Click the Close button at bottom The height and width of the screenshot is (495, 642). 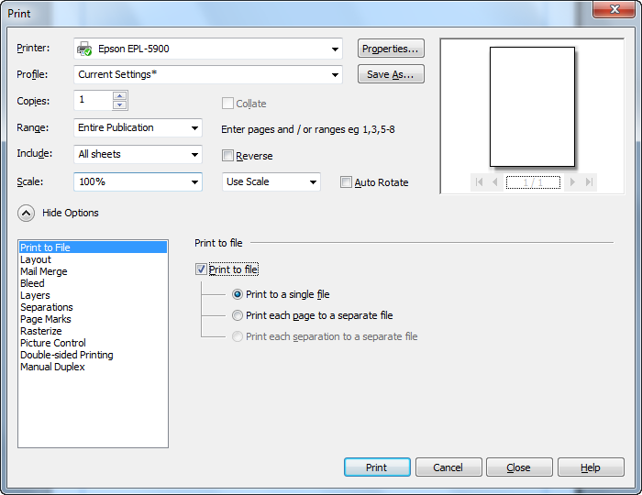(x=519, y=467)
